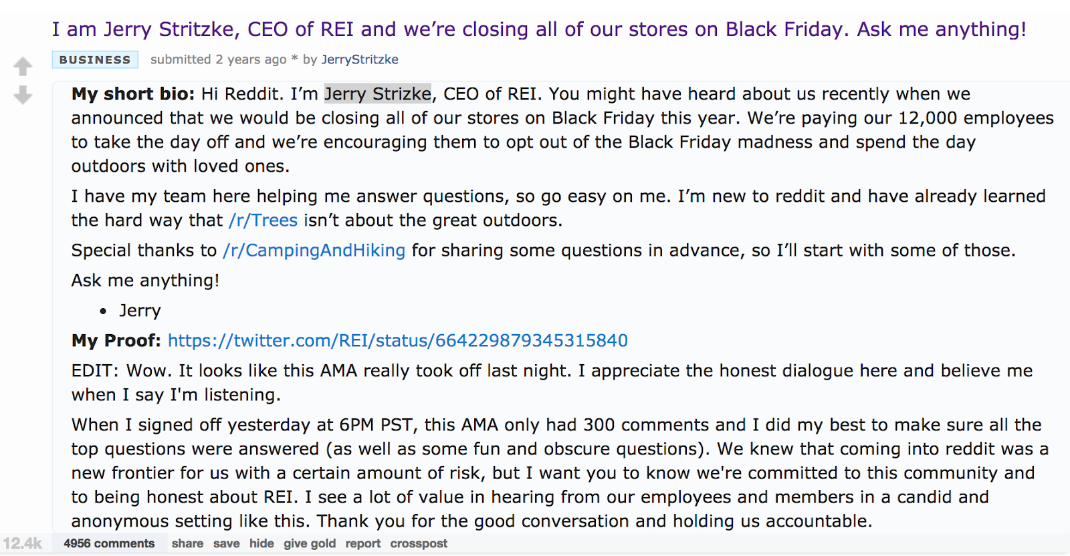Downvote the AMA post
The width and height of the screenshot is (1070, 556).
[23, 96]
